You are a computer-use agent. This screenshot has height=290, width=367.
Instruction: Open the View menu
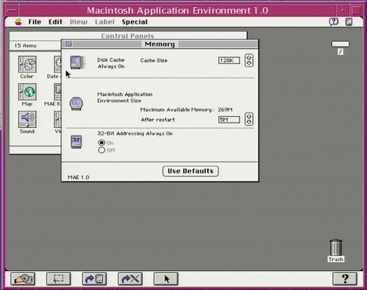79,22
